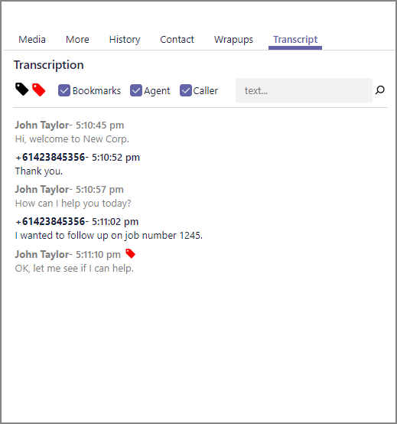Select the 'How can I help you today?' line
The width and height of the screenshot is (397, 424).
point(73,204)
